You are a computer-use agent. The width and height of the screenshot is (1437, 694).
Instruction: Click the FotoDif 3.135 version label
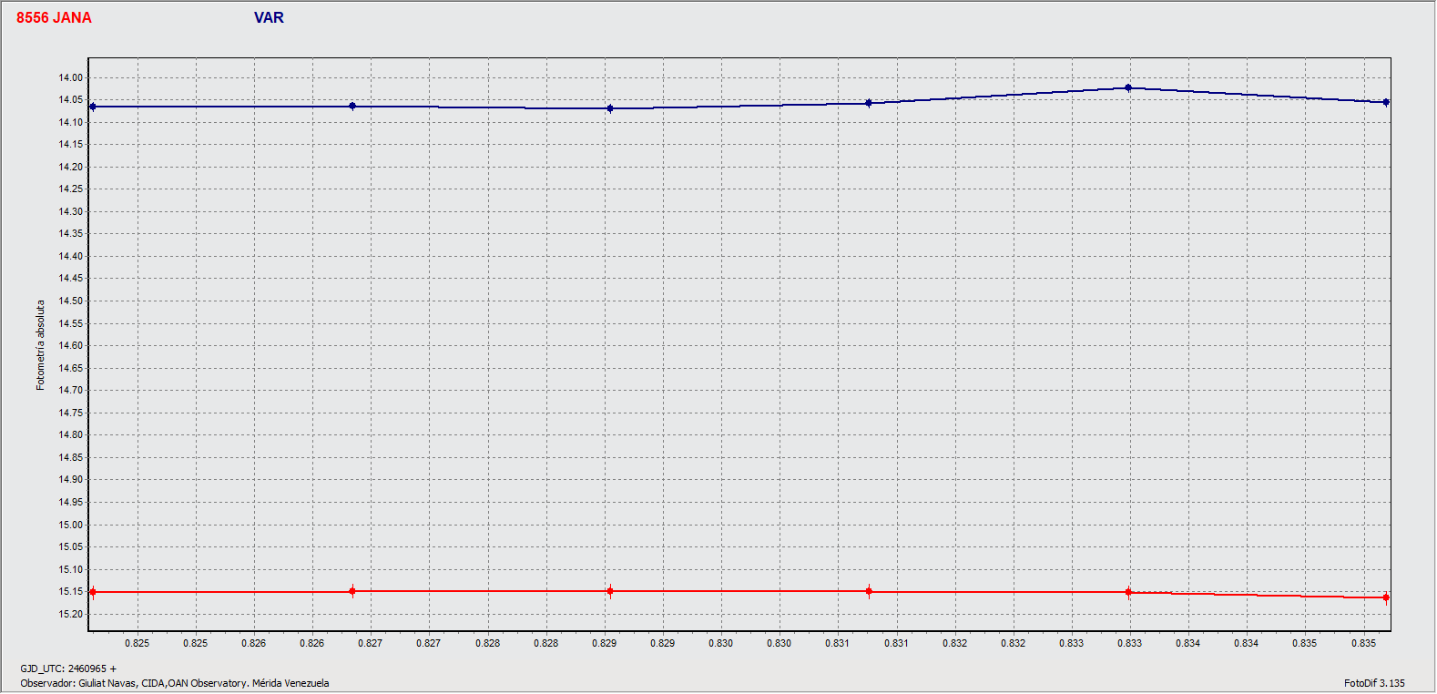click(x=1373, y=683)
